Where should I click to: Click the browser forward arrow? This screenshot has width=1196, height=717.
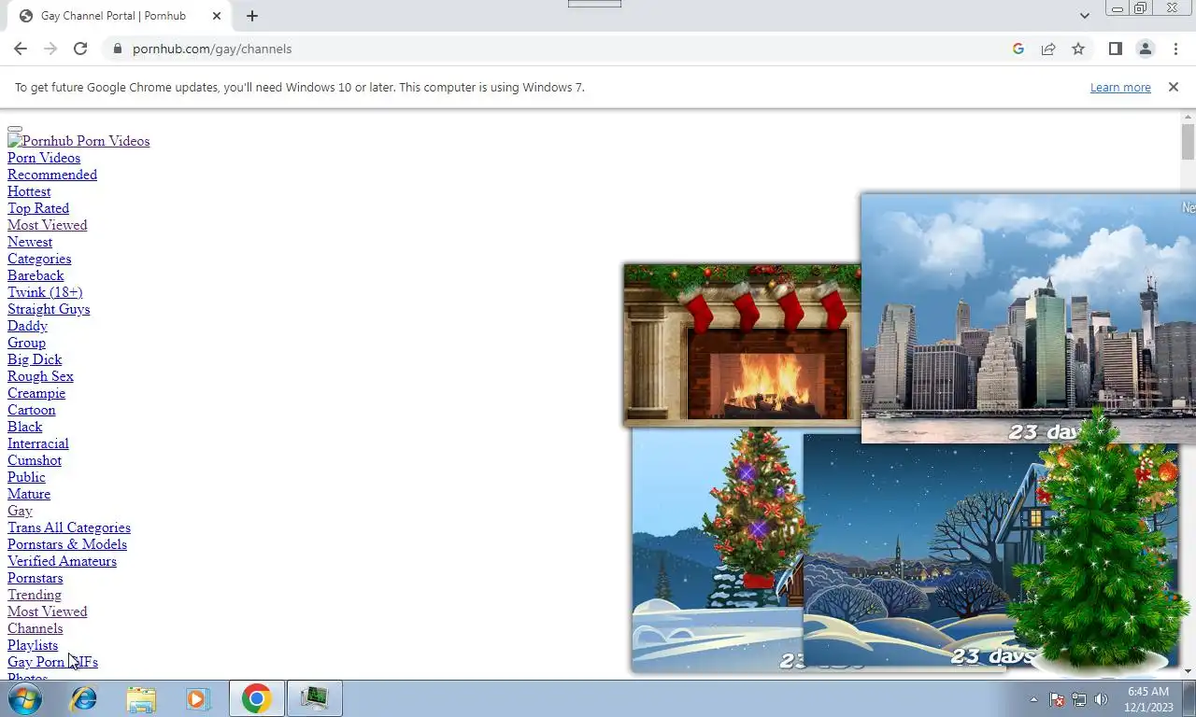tap(50, 49)
